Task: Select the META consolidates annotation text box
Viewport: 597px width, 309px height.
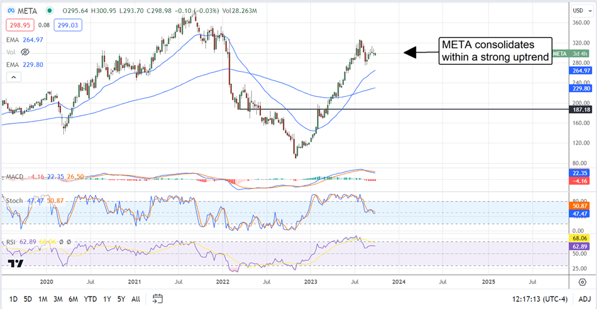Action: point(496,51)
